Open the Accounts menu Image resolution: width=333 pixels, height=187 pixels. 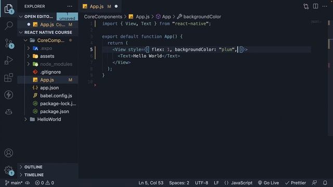click(8, 153)
